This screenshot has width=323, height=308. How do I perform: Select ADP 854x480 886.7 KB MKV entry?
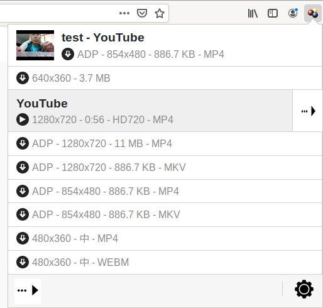coord(165,214)
